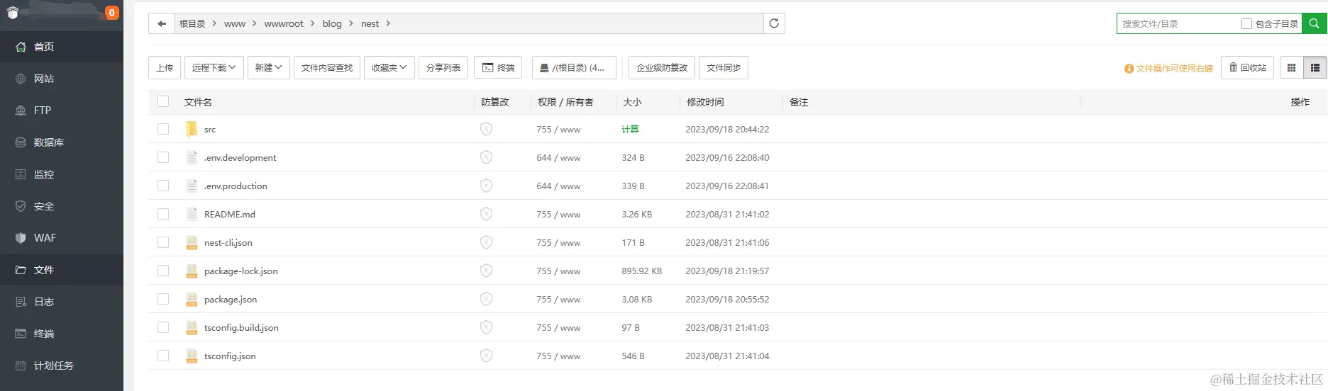This screenshot has width=1328, height=391.
Task: Go back using the arrow button
Action: coord(162,23)
